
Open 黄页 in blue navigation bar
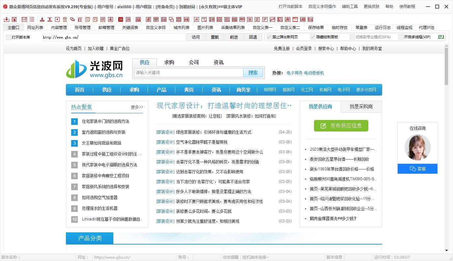[x=189, y=90]
